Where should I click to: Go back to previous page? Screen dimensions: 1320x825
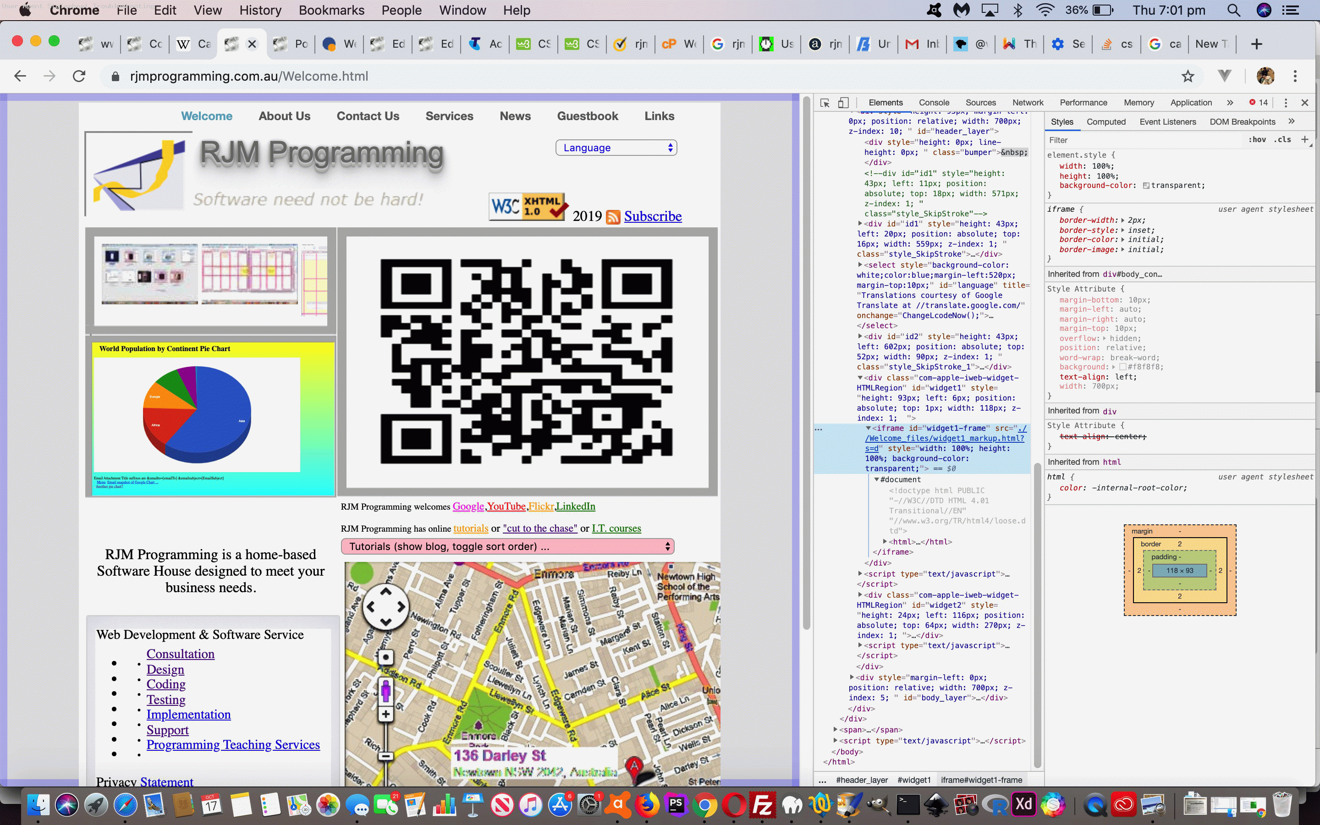click(20, 77)
